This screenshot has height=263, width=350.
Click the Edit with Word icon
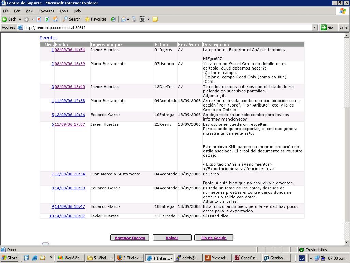(143, 19)
